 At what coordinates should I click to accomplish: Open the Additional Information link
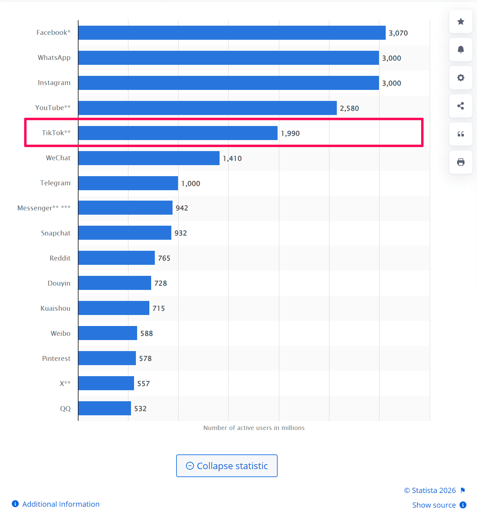pos(60,504)
